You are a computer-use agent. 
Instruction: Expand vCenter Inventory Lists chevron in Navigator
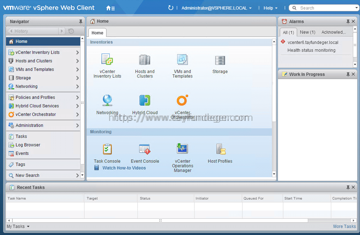[x=77, y=52]
